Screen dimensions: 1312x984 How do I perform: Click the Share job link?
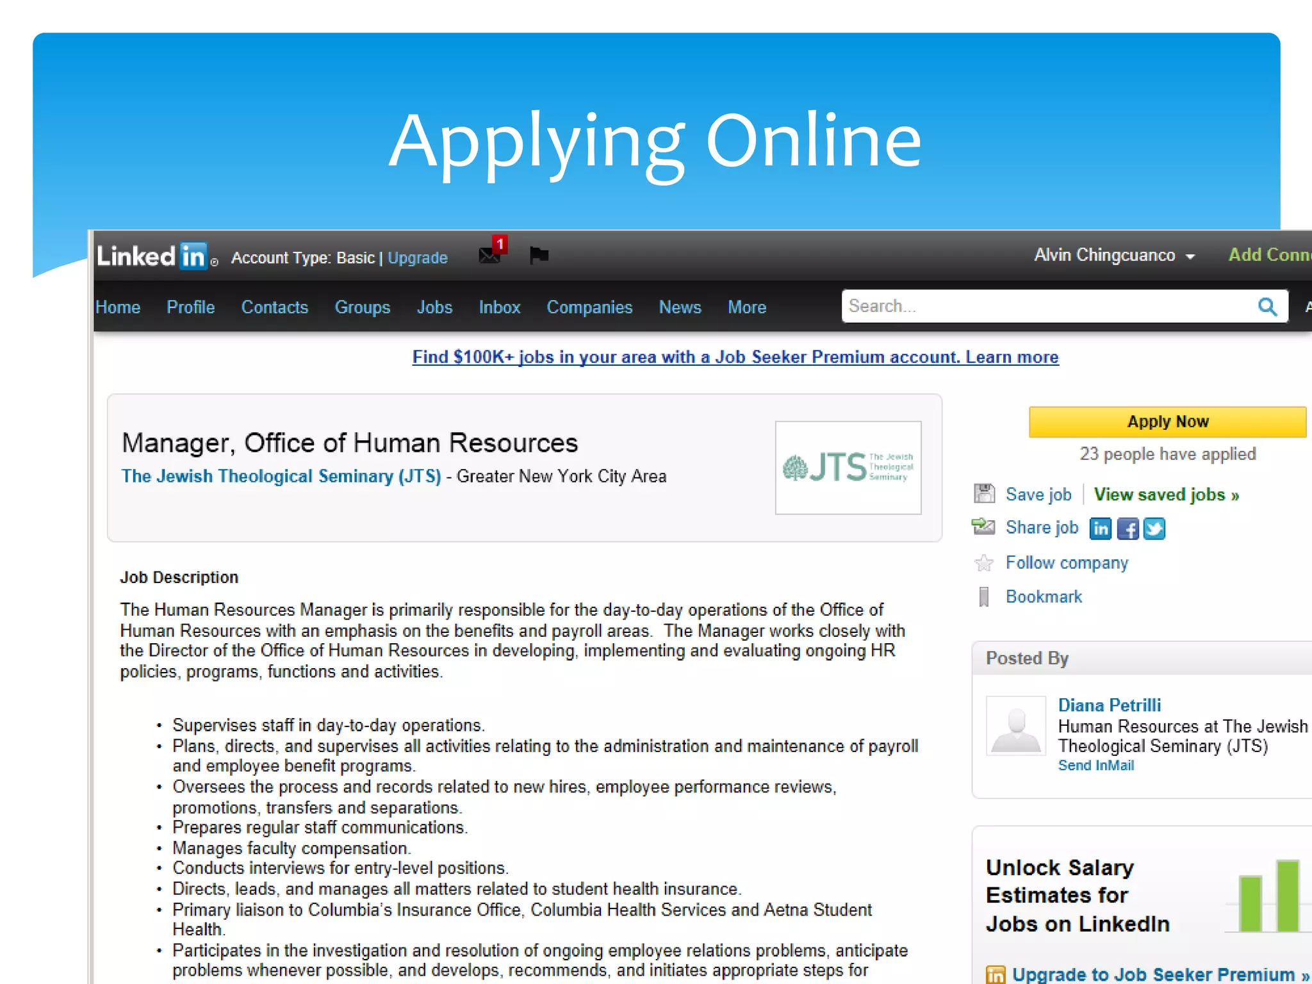[1042, 527]
